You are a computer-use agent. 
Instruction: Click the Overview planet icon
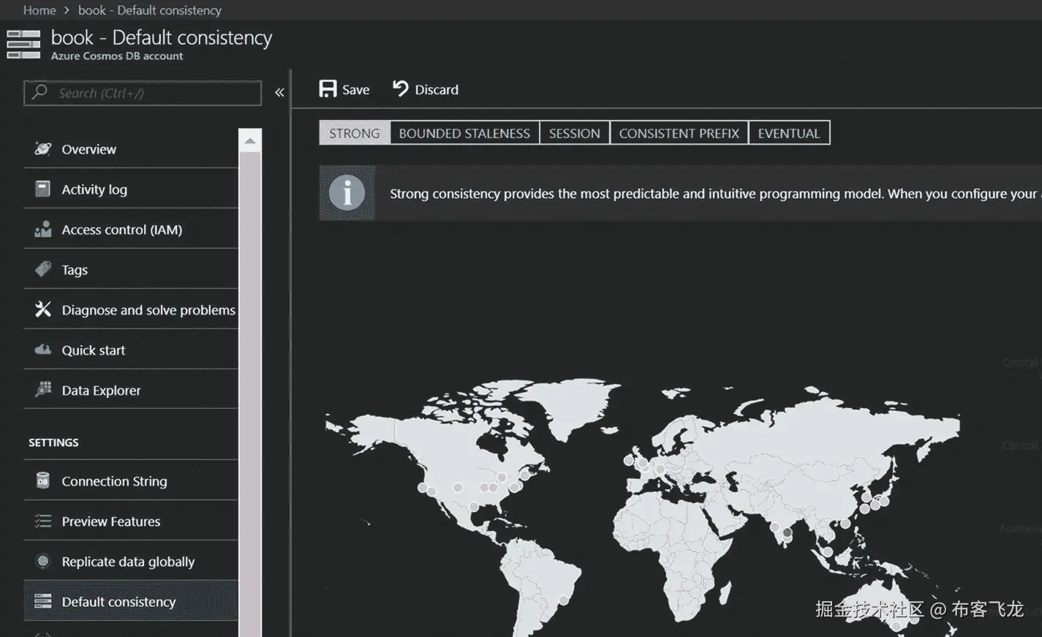[43, 148]
